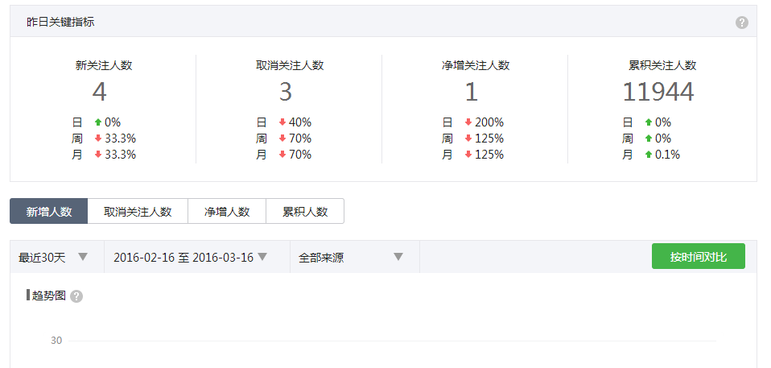Click the help icon beside 昨日关键指标
This screenshot has width=771, height=368.
742,23
